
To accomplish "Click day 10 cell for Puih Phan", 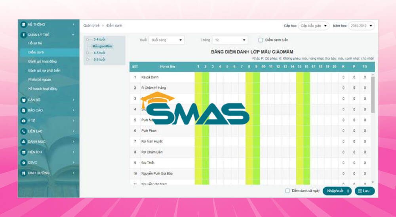I will (x=263, y=131).
